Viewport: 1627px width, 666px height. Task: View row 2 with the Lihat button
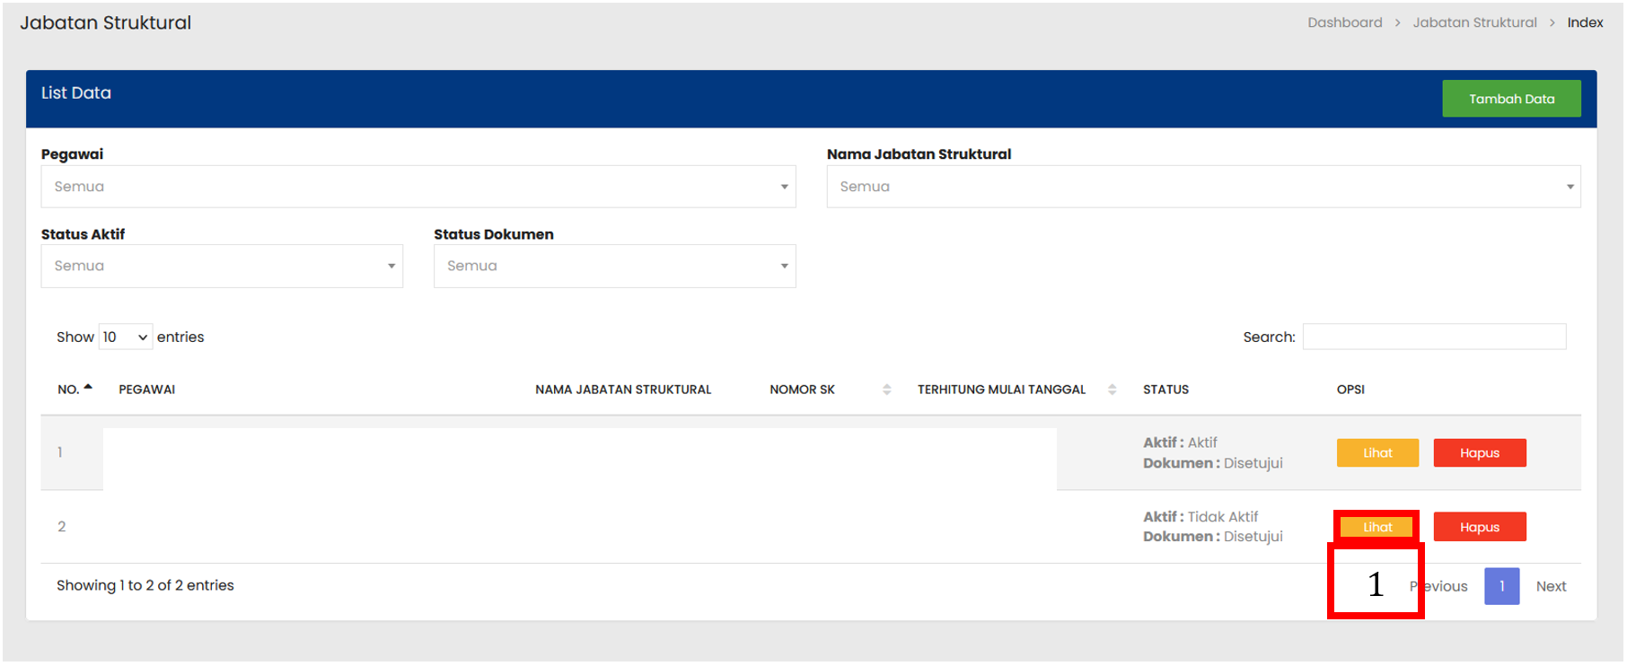(x=1376, y=527)
